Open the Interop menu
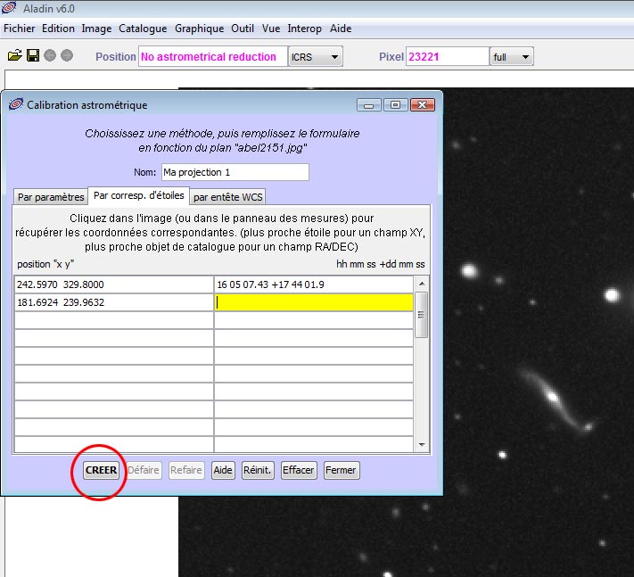This screenshot has height=577, width=634. [304, 29]
